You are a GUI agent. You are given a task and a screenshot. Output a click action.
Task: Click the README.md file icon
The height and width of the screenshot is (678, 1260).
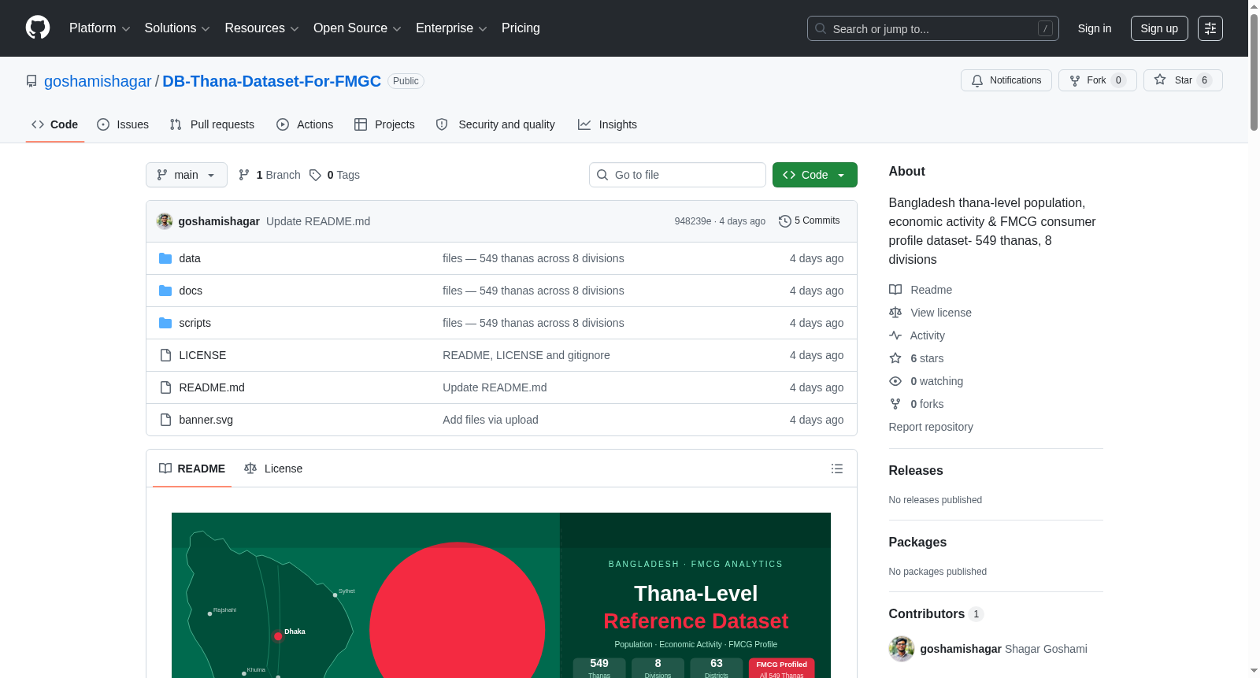click(x=165, y=387)
